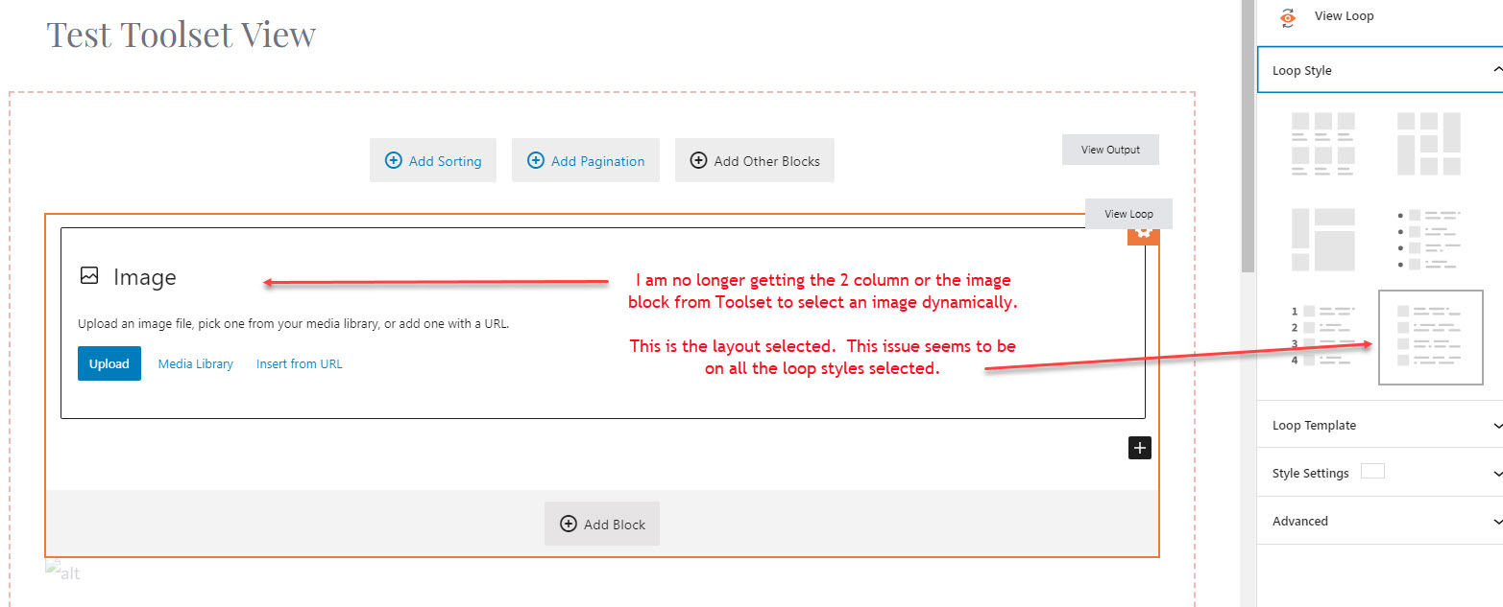The image size is (1503, 607).
Task: Click the Image block icon
Action: [x=89, y=276]
